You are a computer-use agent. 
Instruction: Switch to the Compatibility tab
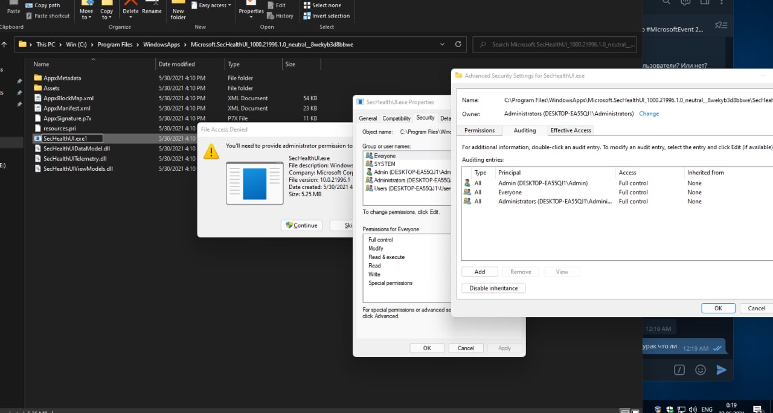click(397, 118)
